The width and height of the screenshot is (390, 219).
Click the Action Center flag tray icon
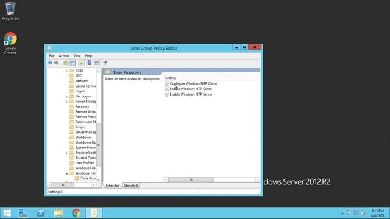click(349, 213)
